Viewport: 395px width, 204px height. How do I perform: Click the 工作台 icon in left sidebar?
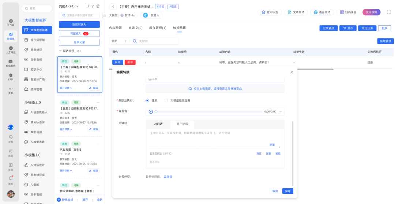pos(11,22)
